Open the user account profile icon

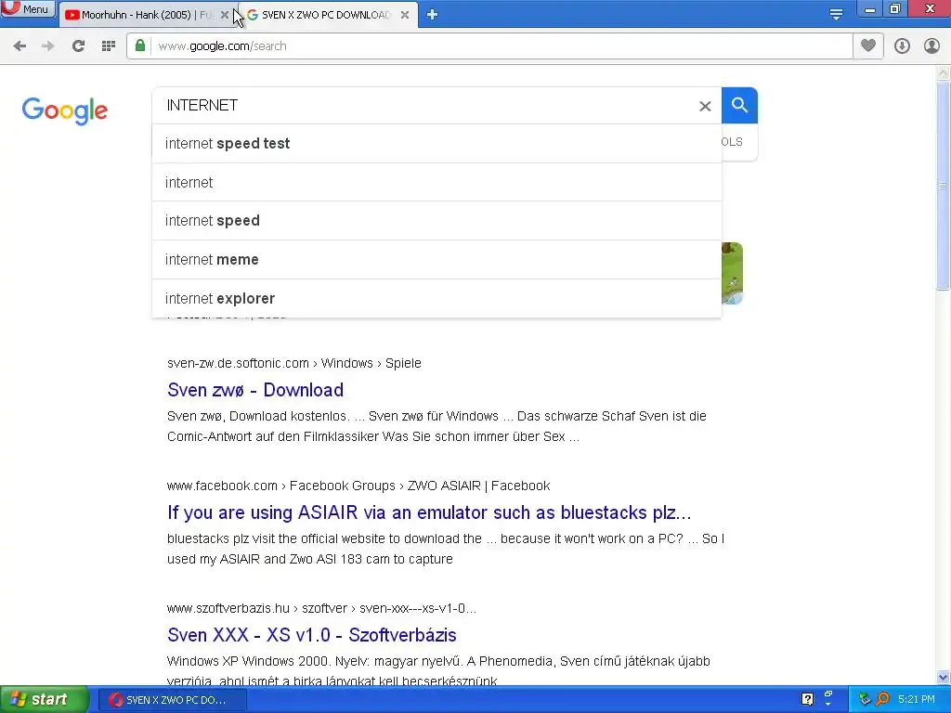pos(931,46)
